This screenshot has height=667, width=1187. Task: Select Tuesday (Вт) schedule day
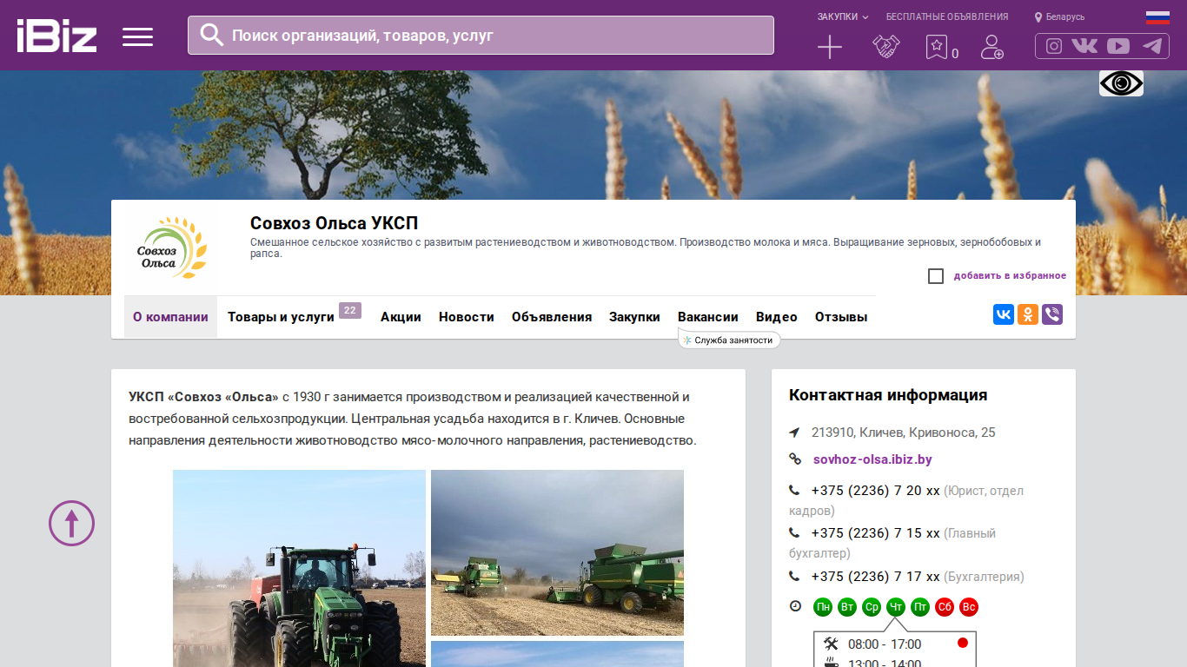847,607
